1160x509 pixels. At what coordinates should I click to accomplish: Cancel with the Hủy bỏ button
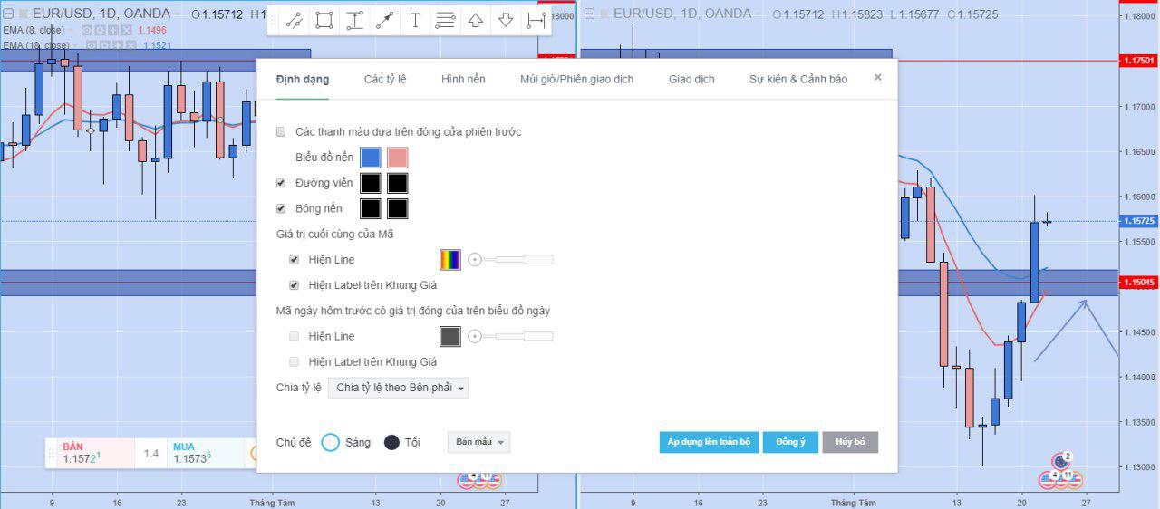(850, 442)
